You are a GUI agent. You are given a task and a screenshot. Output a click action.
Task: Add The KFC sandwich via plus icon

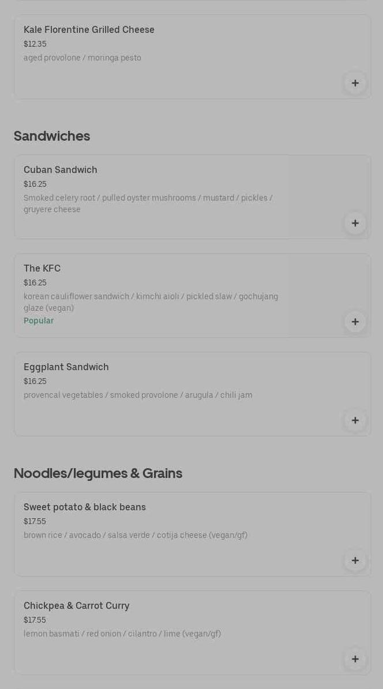355,322
